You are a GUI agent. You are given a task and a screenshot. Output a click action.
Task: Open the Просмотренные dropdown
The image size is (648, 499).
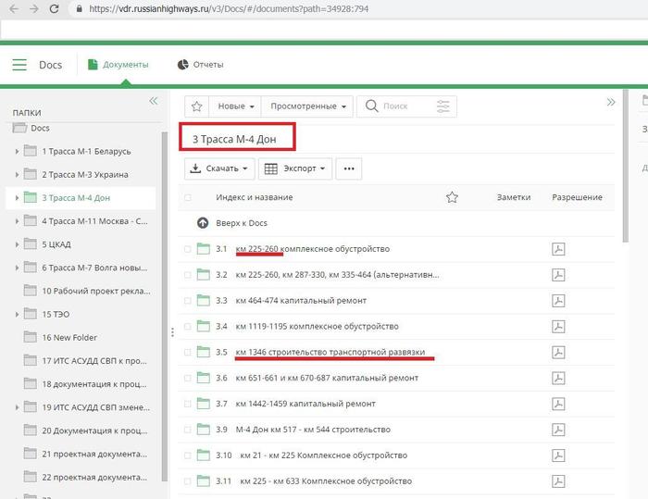307,106
